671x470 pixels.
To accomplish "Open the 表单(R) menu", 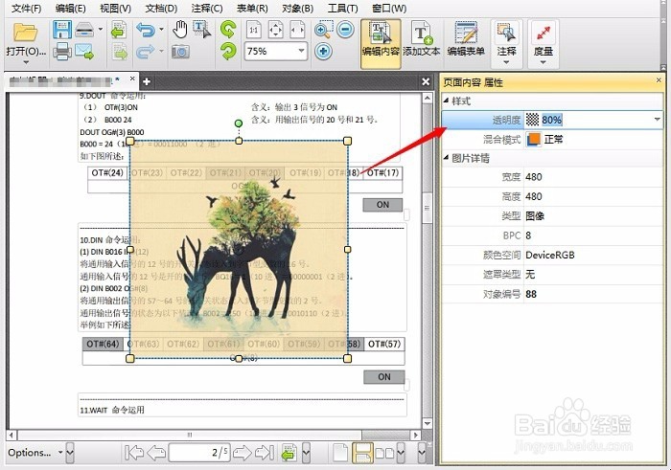I will click(x=252, y=8).
